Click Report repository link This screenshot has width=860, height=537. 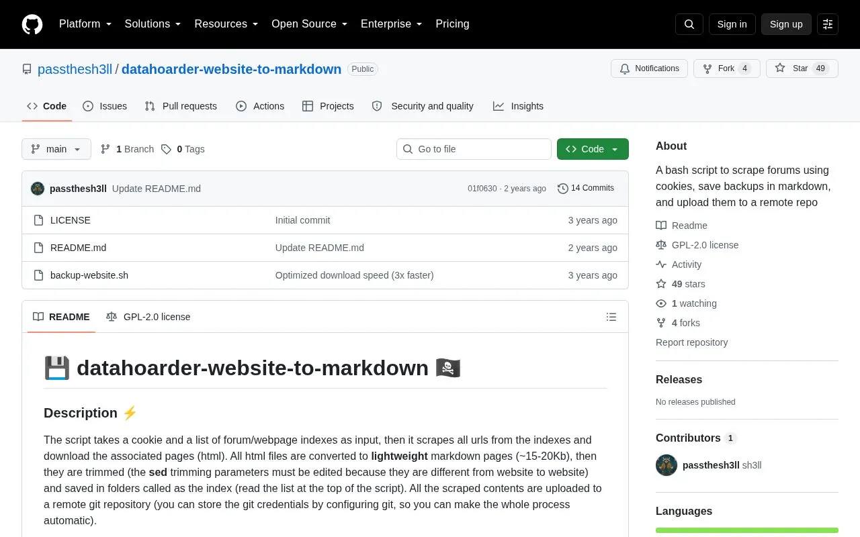(x=692, y=342)
